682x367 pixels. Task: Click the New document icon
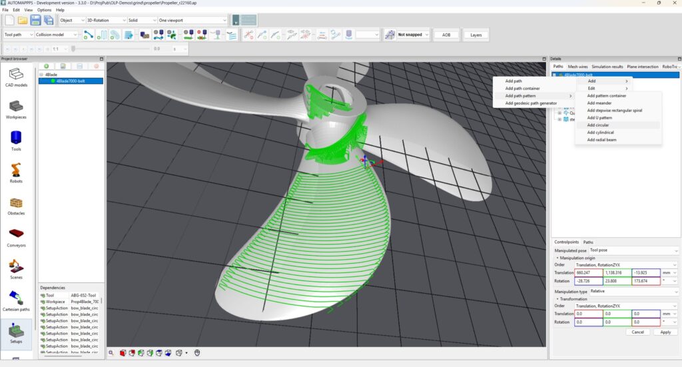tap(9, 20)
